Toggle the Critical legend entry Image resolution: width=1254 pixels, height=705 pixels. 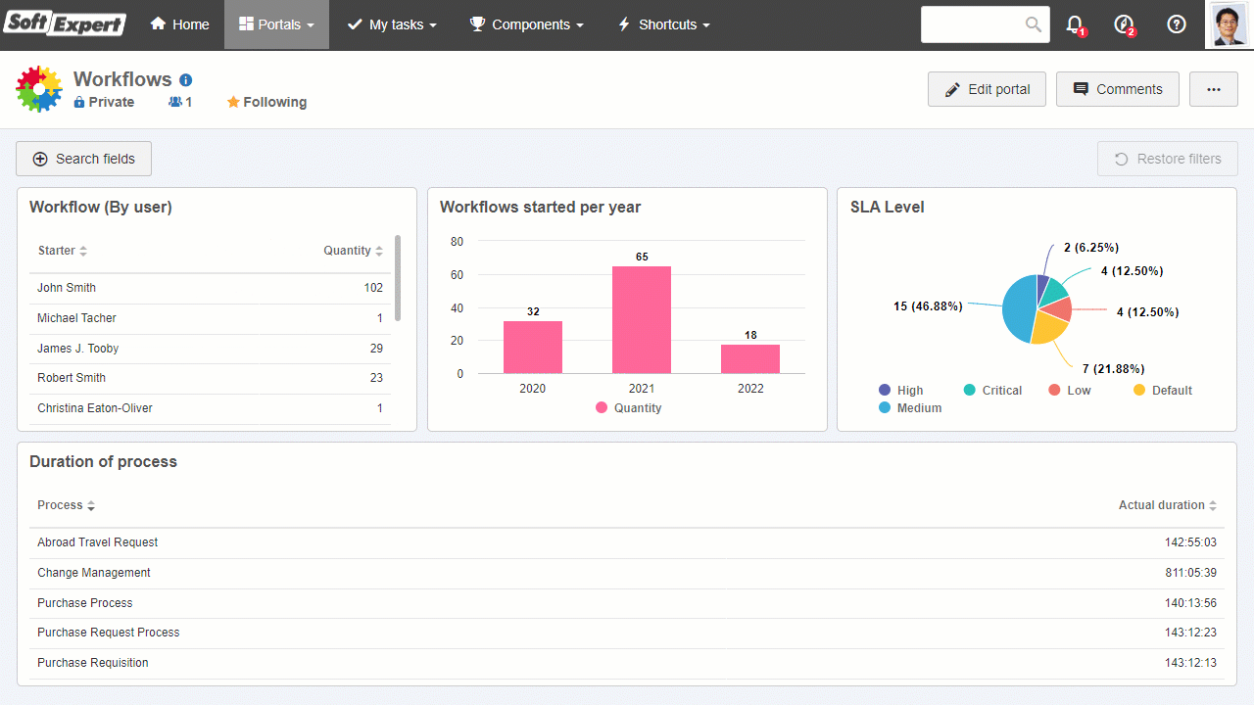[x=992, y=391]
